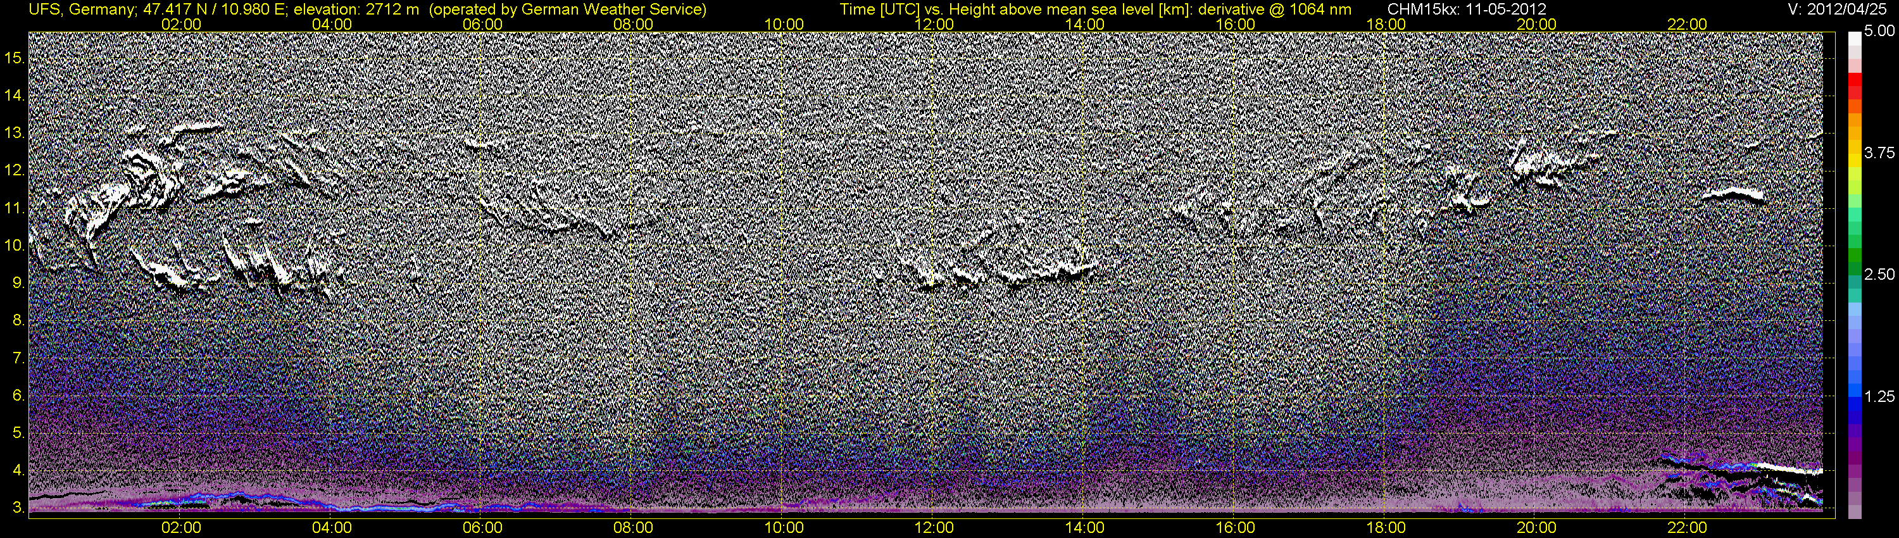The height and width of the screenshot is (538, 1899).
Task: Click the 14 km height axis label
Action: point(13,96)
